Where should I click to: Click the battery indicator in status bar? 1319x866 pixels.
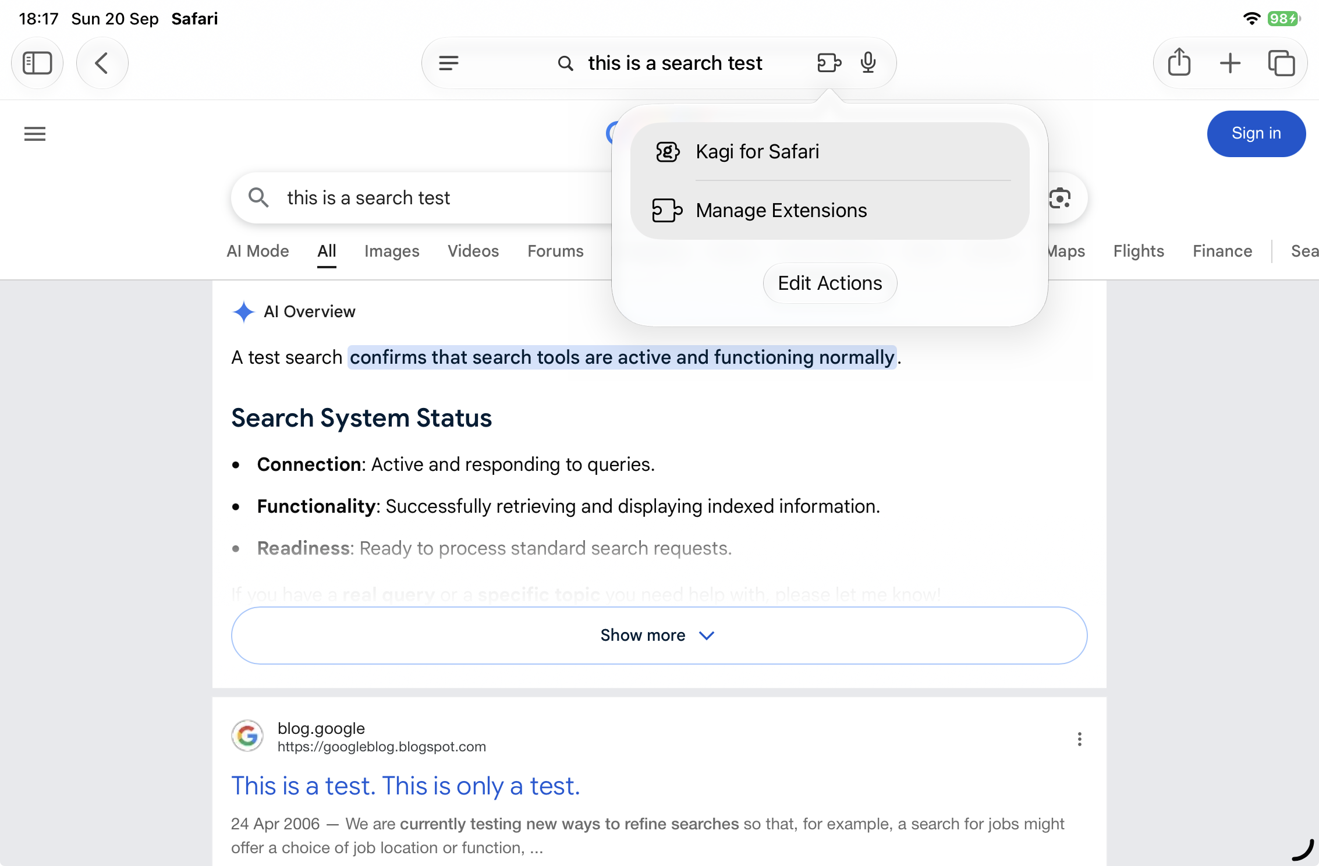pos(1284,19)
